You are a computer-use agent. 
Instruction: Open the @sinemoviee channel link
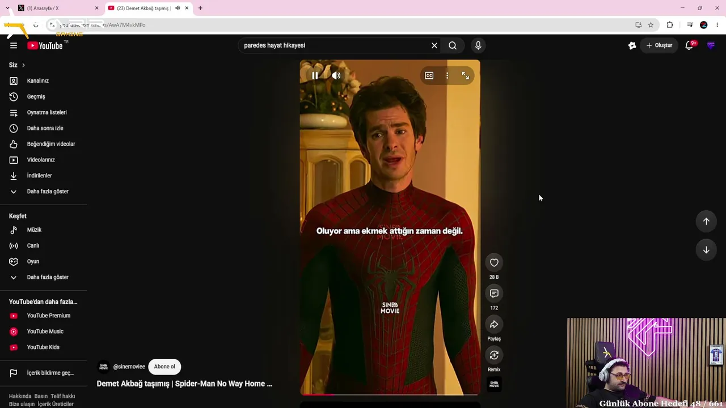coord(129,367)
